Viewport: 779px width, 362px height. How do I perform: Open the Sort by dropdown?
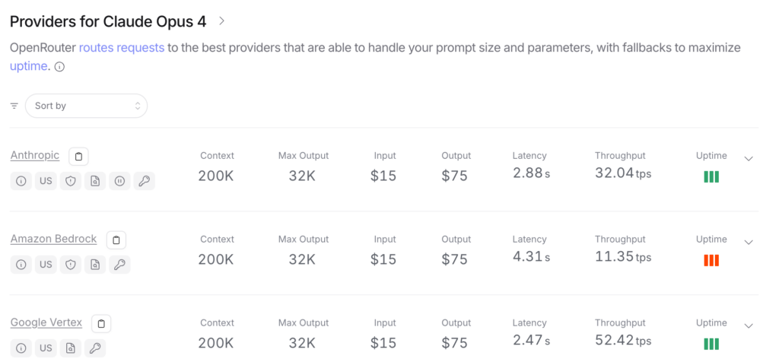87,106
